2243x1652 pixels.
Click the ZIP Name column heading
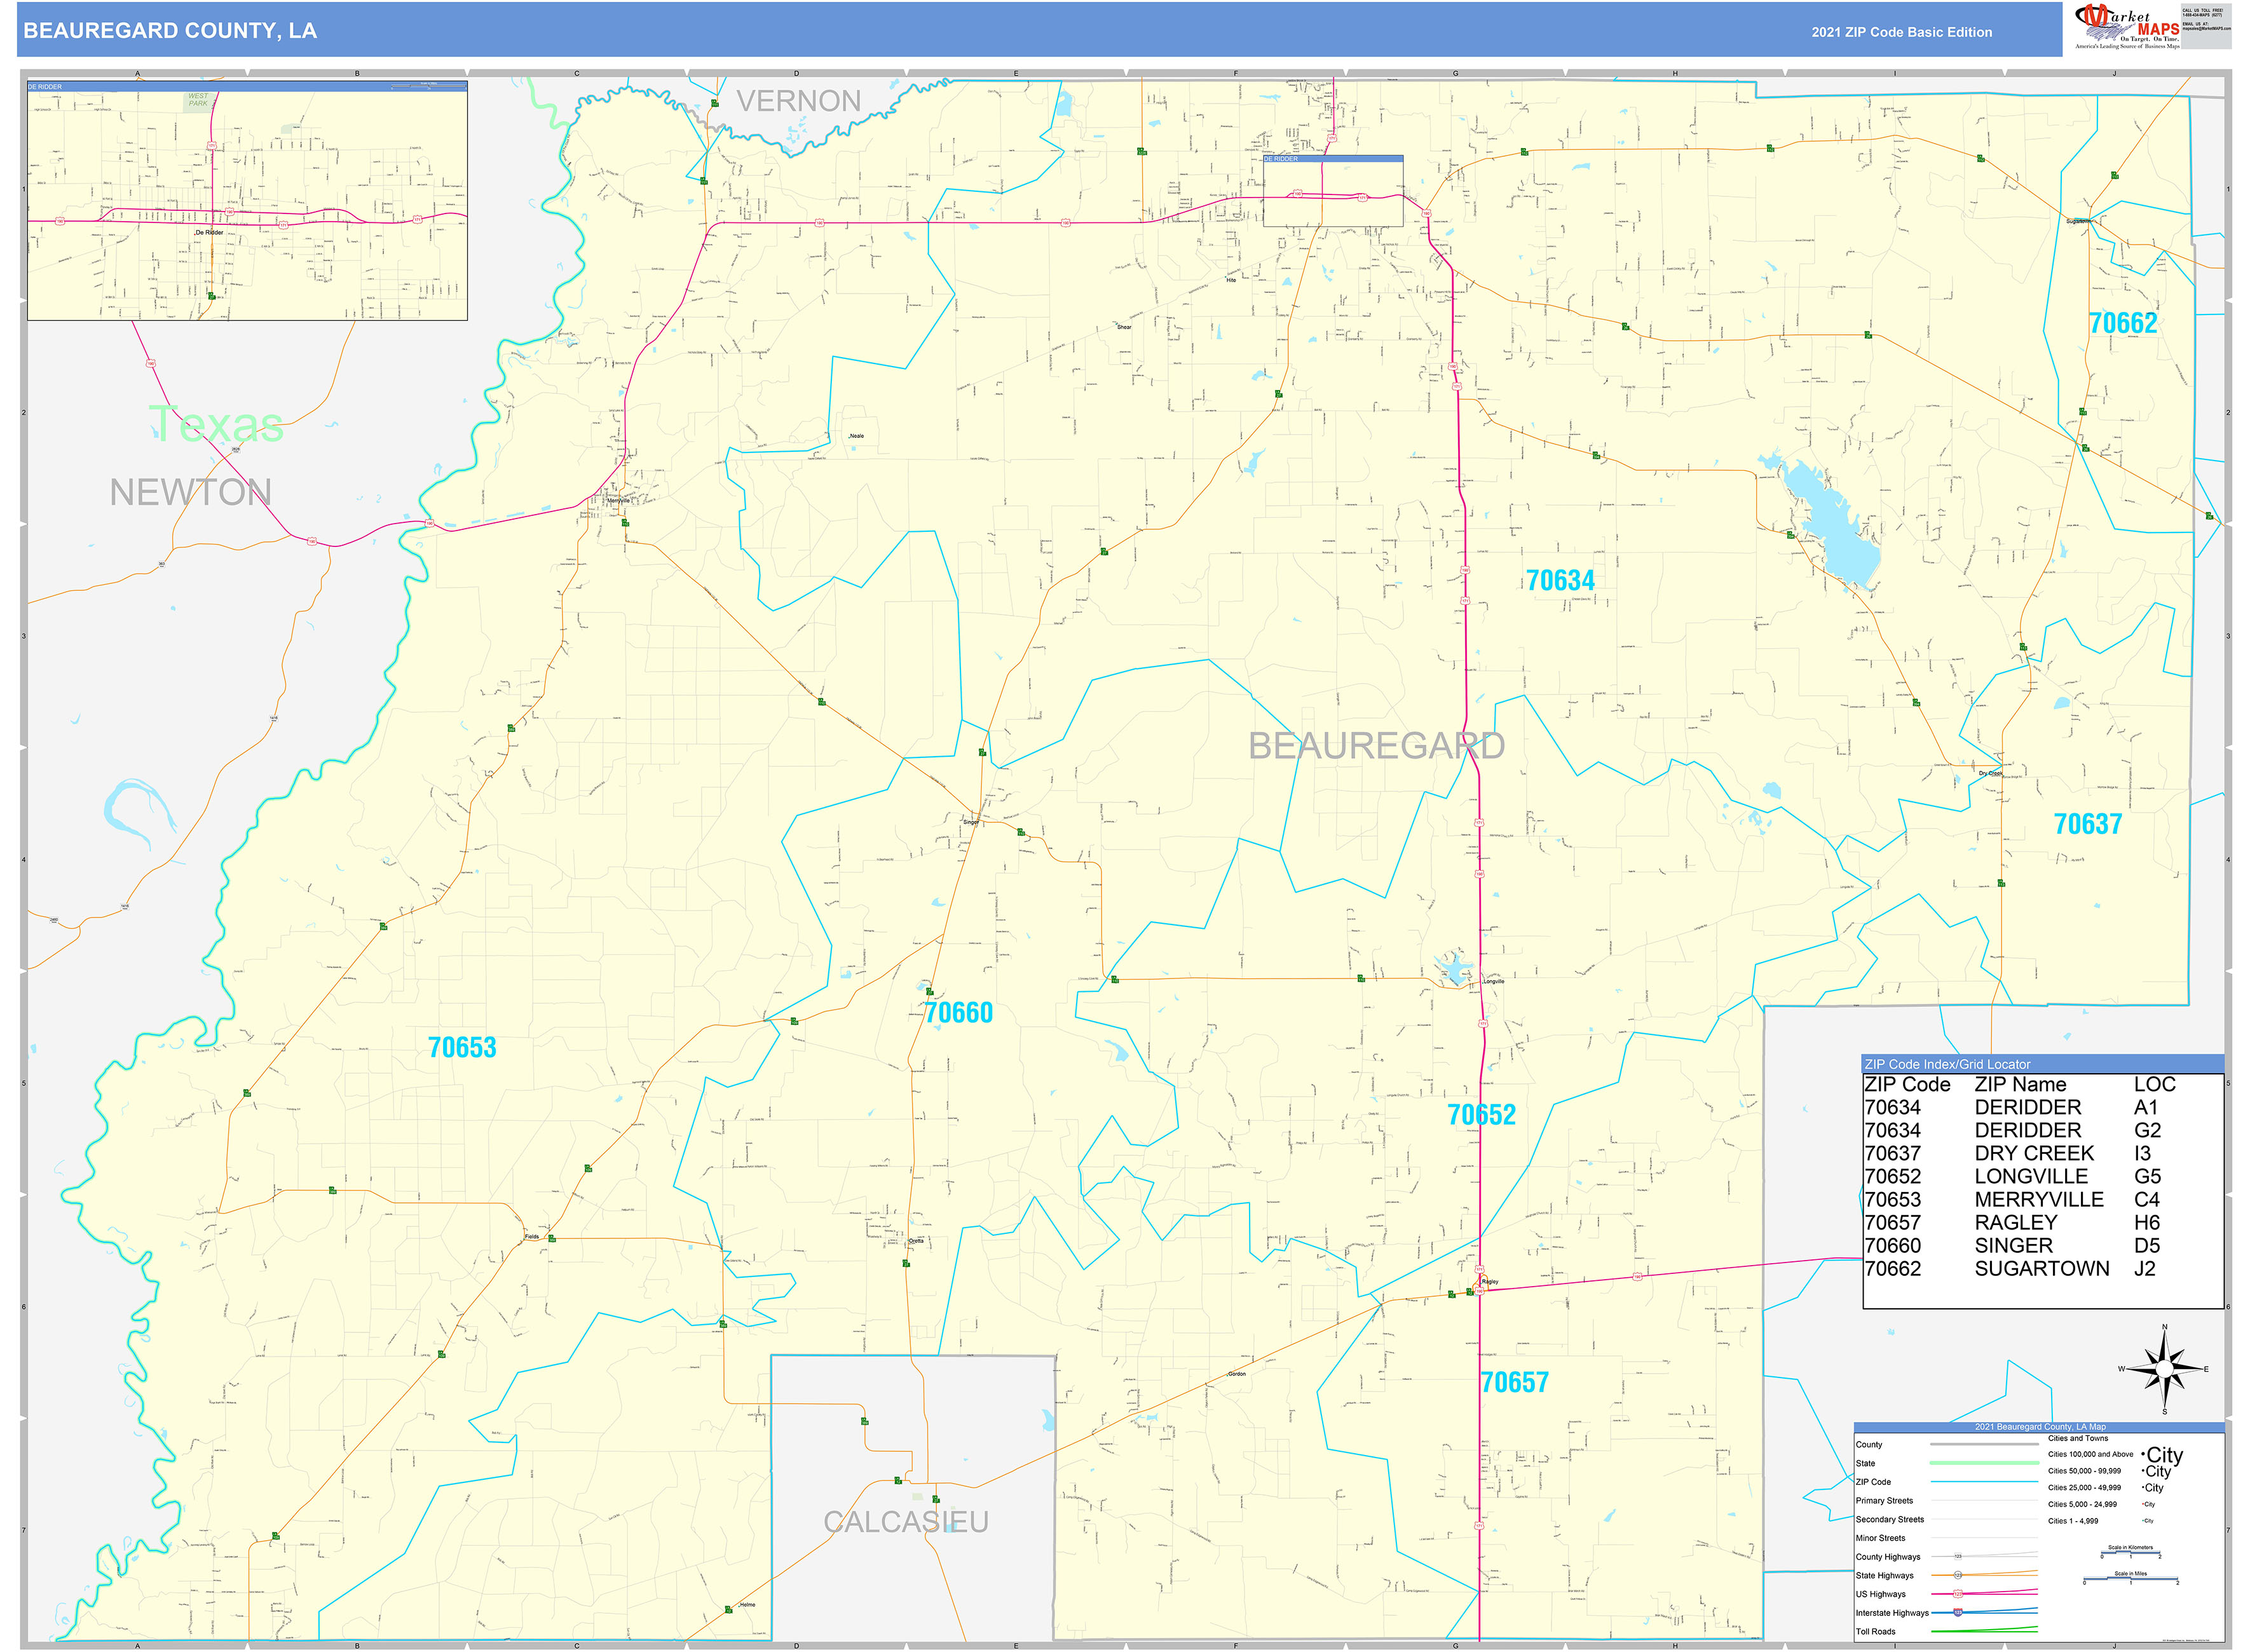2020,1085
